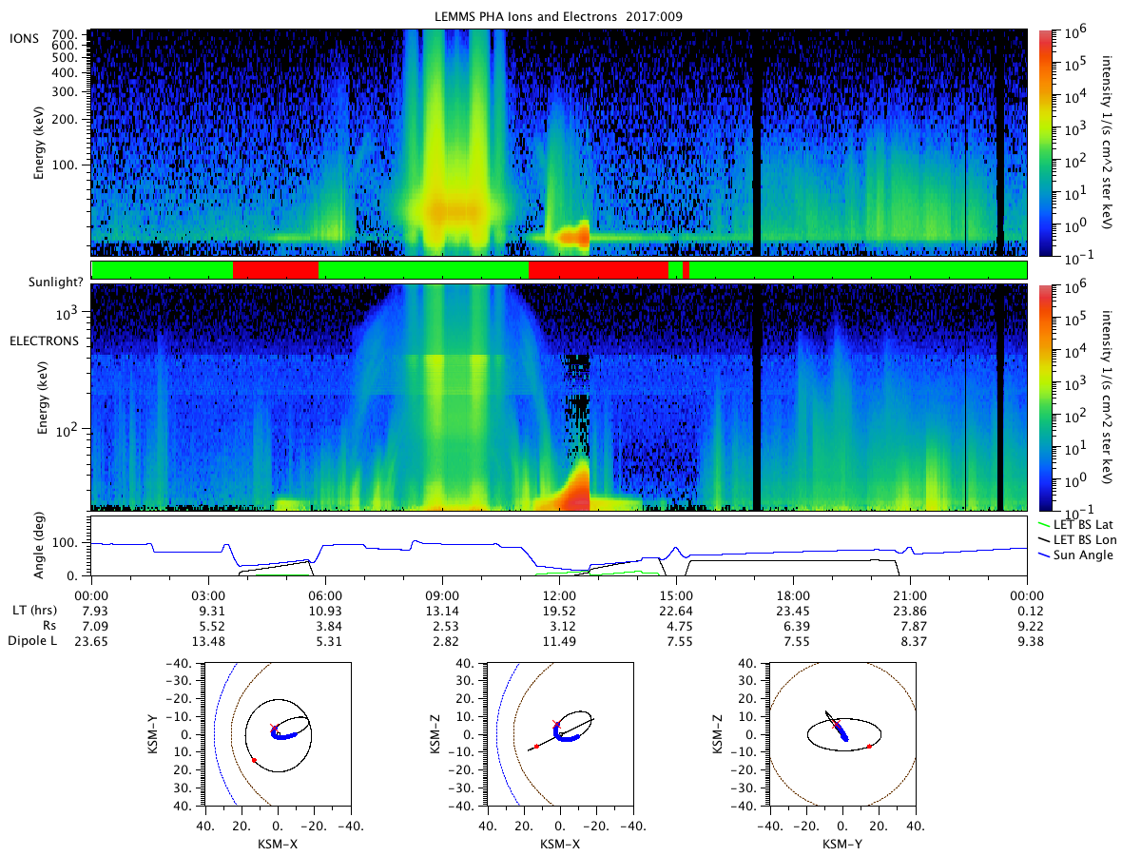Click the "300." ions energy tick

coord(64,92)
